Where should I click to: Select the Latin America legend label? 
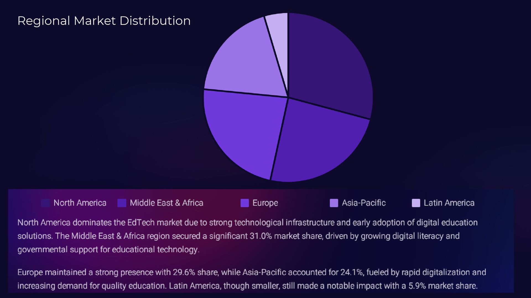click(x=449, y=203)
